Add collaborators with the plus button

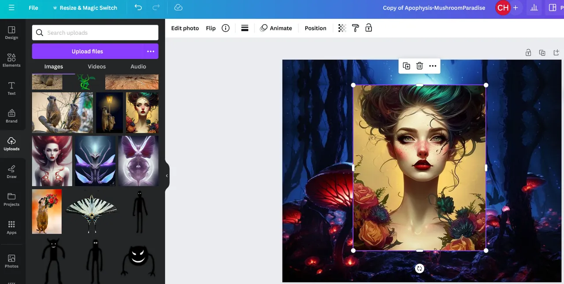pos(516,8)
